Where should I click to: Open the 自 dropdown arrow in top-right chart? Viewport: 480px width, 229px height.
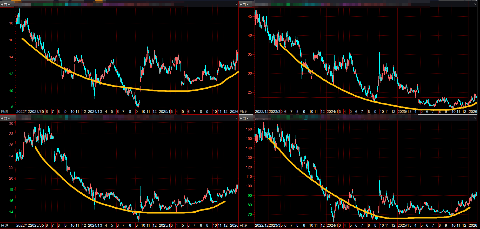248,5
